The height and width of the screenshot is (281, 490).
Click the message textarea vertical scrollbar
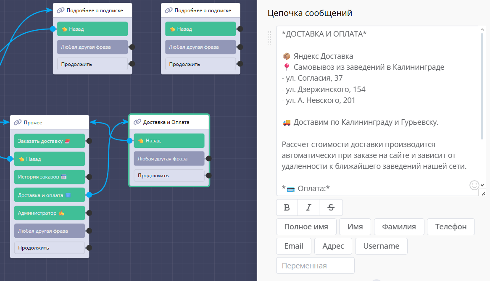[482, 84]
